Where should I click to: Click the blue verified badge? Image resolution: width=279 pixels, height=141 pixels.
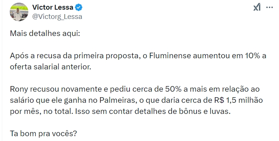coord(78,8)
